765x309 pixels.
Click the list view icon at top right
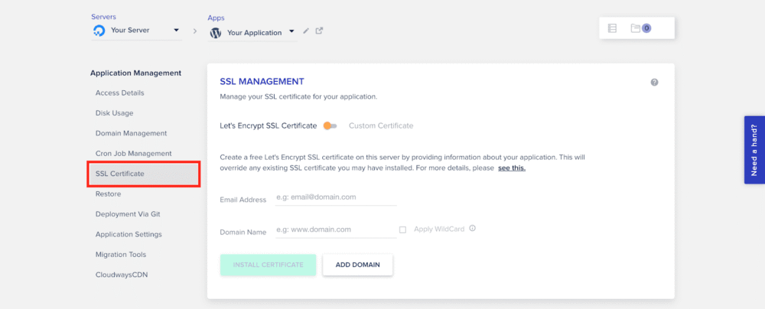coord(612,28)
